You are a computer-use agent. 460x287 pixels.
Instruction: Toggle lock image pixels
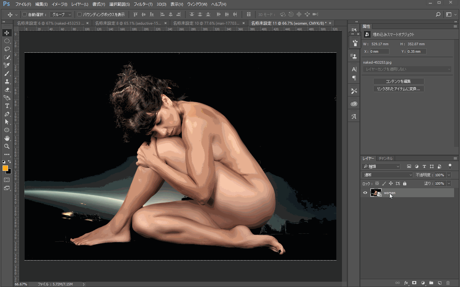(x=384, y=183)
